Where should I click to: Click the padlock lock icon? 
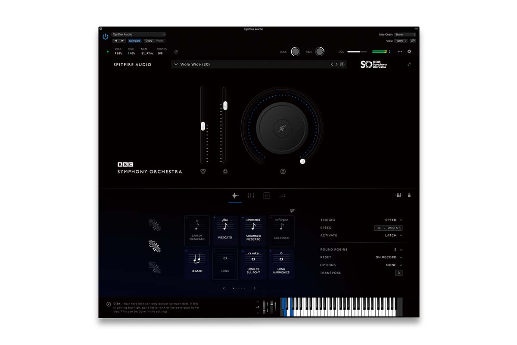click(x=409, y=195)
